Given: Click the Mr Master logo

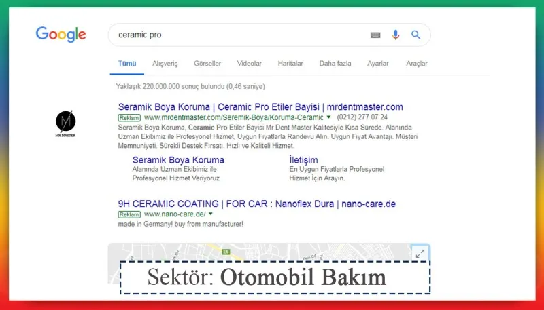Looking at the screenshot, I should pos(65,124).
